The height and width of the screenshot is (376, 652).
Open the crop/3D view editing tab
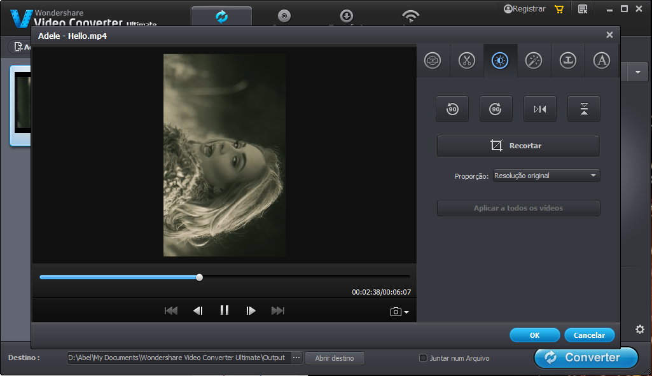433,60
